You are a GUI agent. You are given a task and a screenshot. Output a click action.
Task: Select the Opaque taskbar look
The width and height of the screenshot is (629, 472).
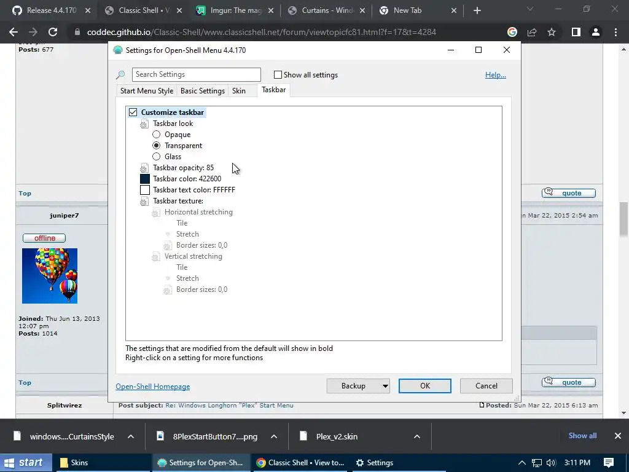[157, 135]
